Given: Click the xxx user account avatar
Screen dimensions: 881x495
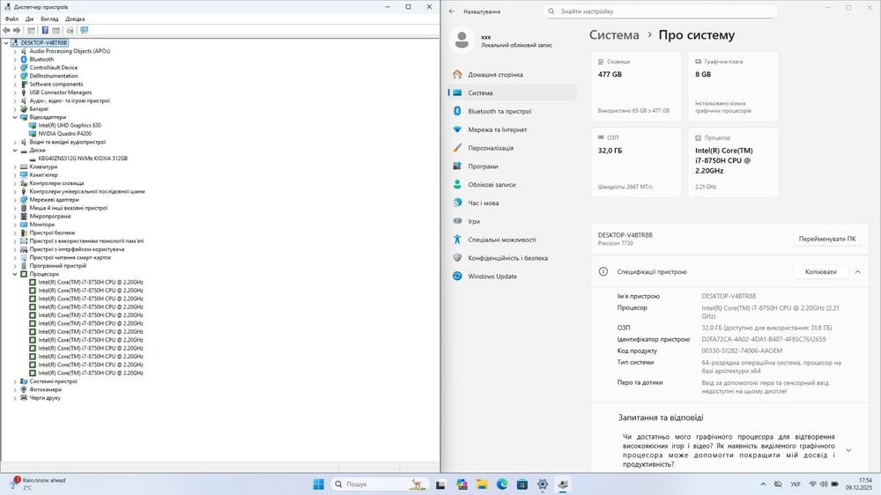Looking at the screenshot, I should 462,40.
